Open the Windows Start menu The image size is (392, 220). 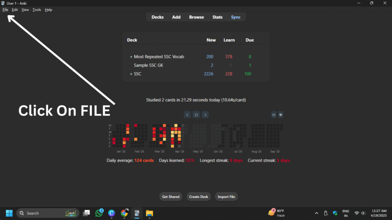pyautogui.click(x=9, y=213)
